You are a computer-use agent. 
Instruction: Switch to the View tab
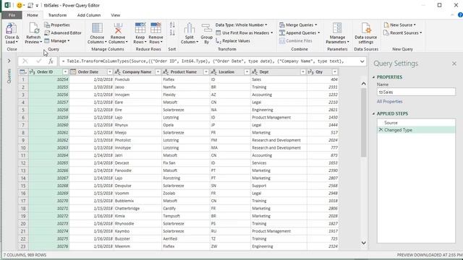(x=116, y=15)
